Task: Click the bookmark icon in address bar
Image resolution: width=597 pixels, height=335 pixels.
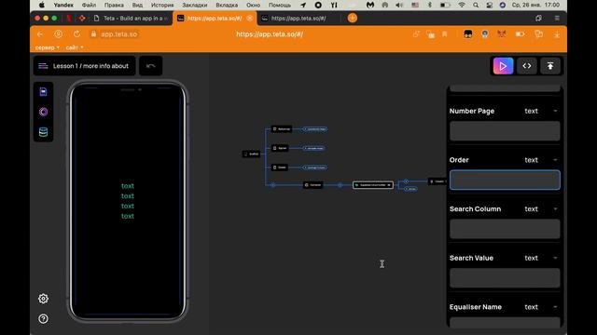Action: point(444,34)
